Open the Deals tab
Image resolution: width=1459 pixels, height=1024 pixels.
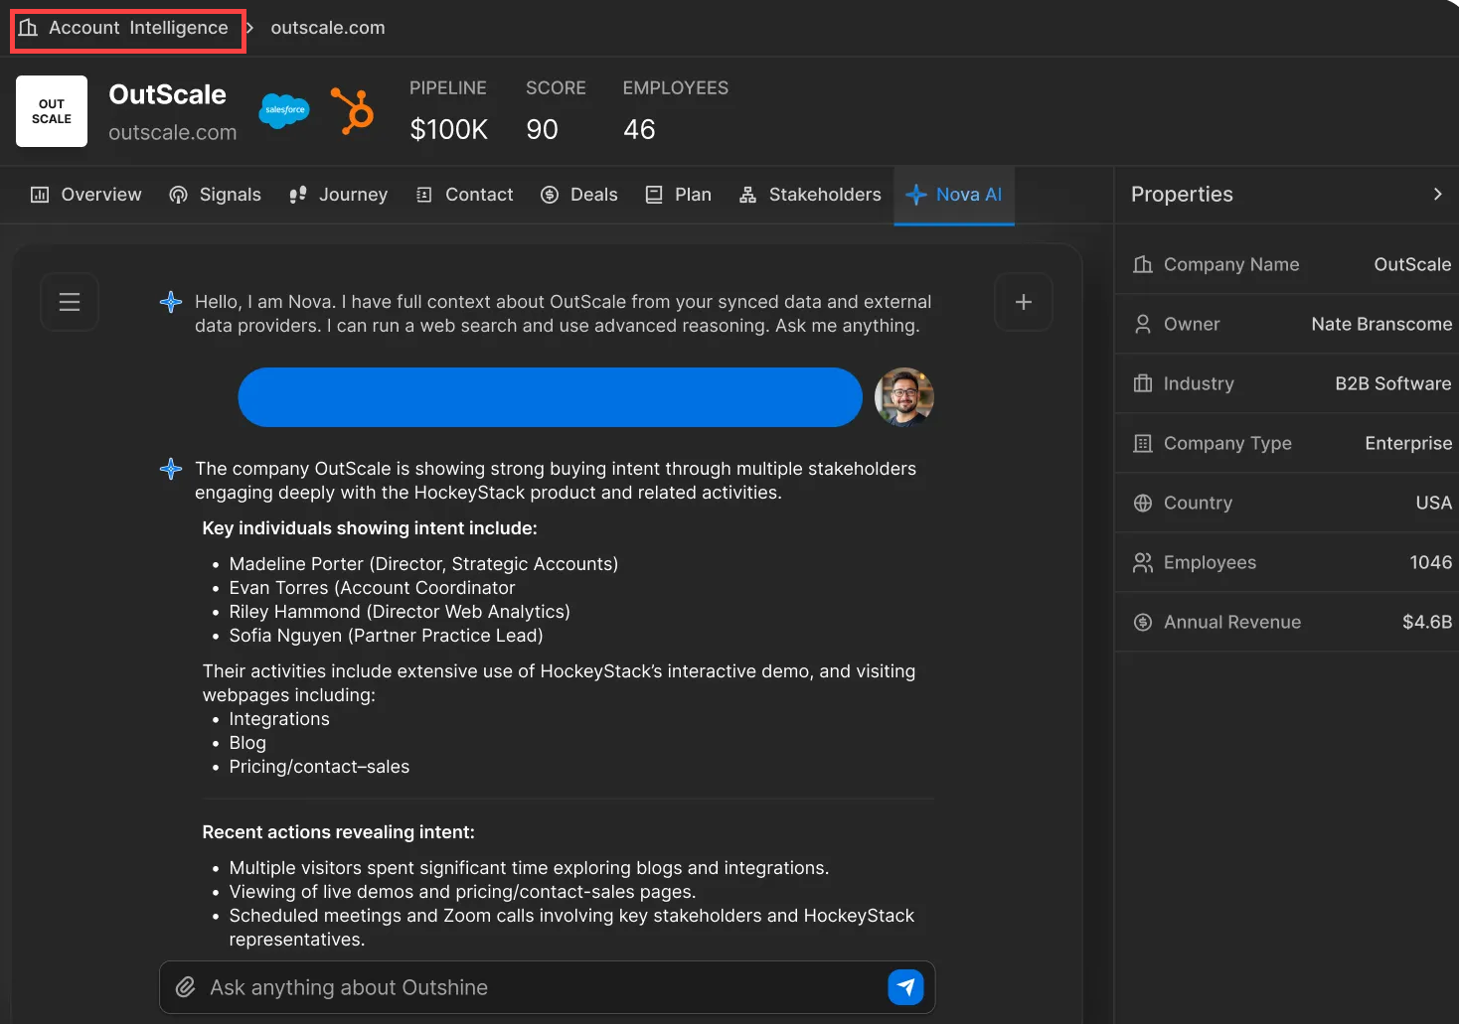point(579,195)
